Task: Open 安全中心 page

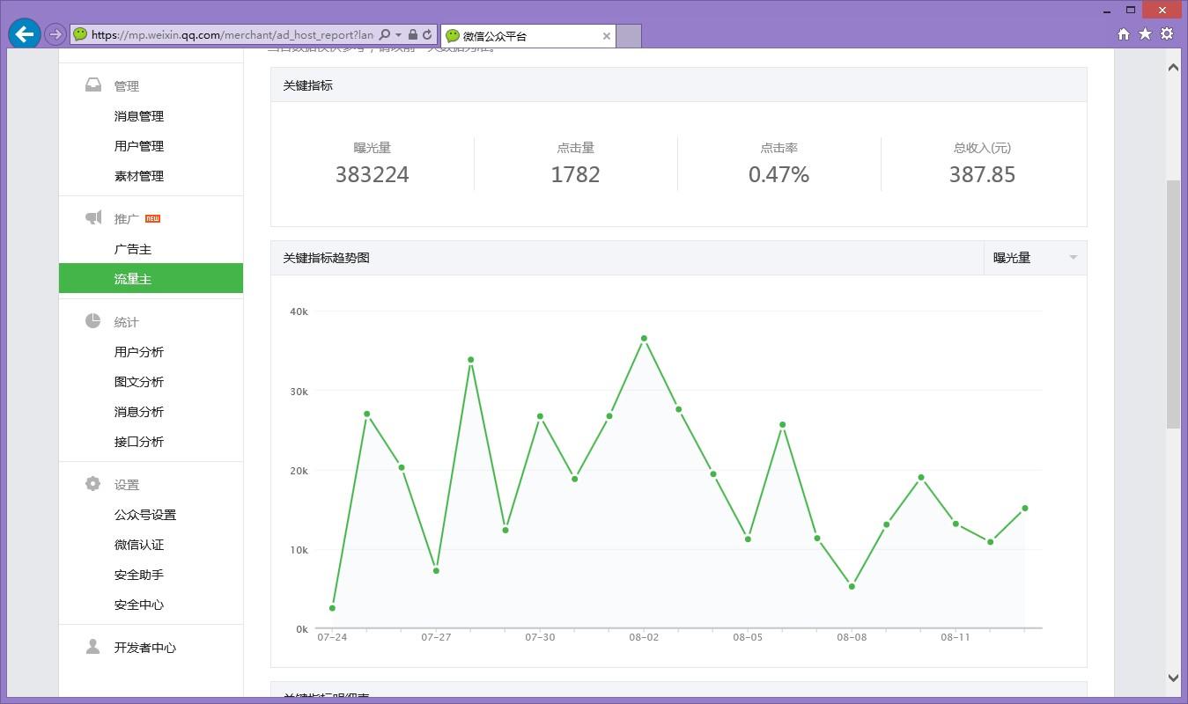Action: (138, 605)
